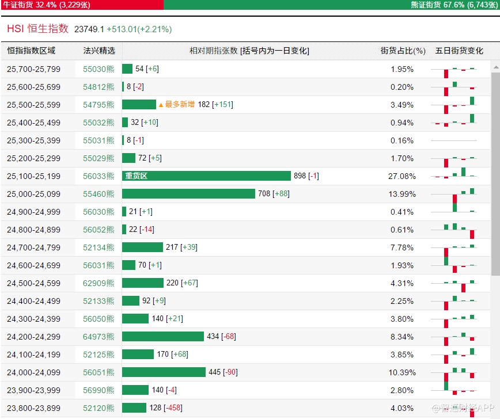
Task: Click the green bar for 24,000-24,099
Action: pos(164,372)
